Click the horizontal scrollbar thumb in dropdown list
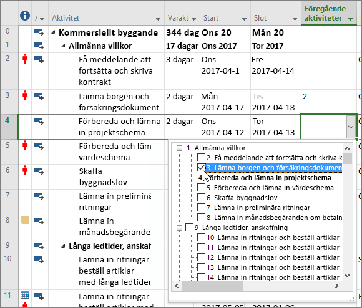The image size is (362, 308). click(x=213, y=286)
